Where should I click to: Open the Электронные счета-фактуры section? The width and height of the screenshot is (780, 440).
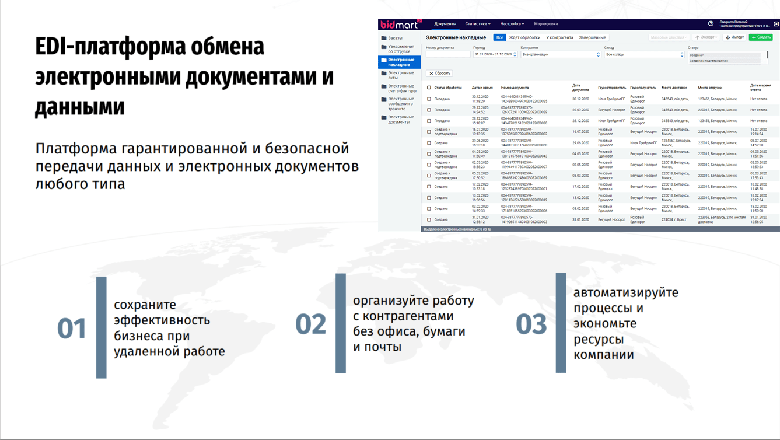tap(403, 88)
